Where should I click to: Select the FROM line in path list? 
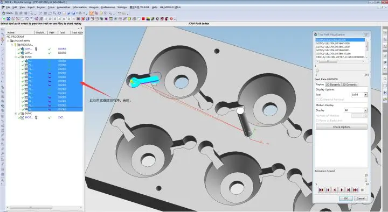[339, 40]
